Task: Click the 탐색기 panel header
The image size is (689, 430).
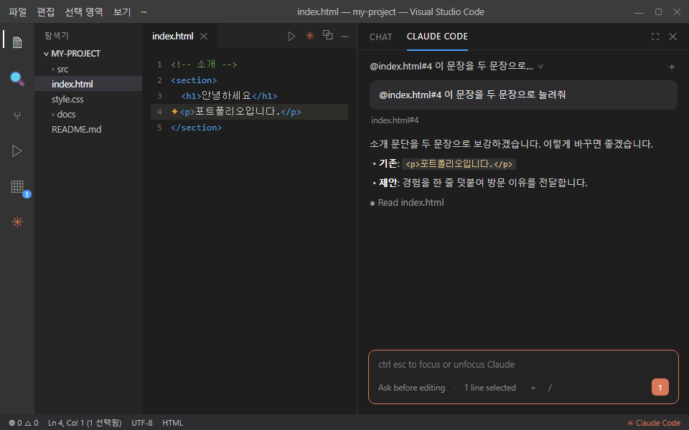Action: coord(57,36)
